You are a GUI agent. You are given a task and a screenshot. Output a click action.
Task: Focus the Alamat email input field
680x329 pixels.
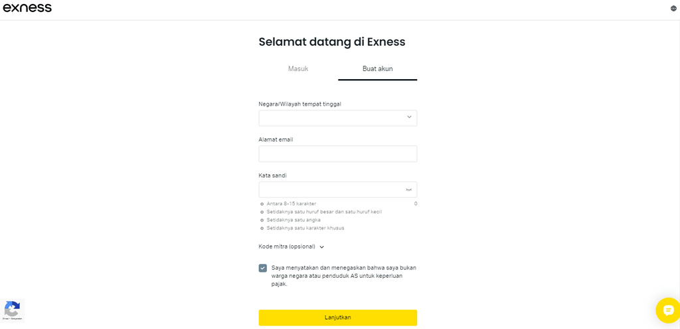pyautogui.click(x=337, y=154)
